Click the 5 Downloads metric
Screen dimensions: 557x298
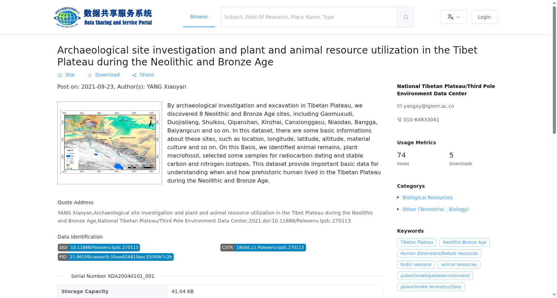[x=461, y=158]
